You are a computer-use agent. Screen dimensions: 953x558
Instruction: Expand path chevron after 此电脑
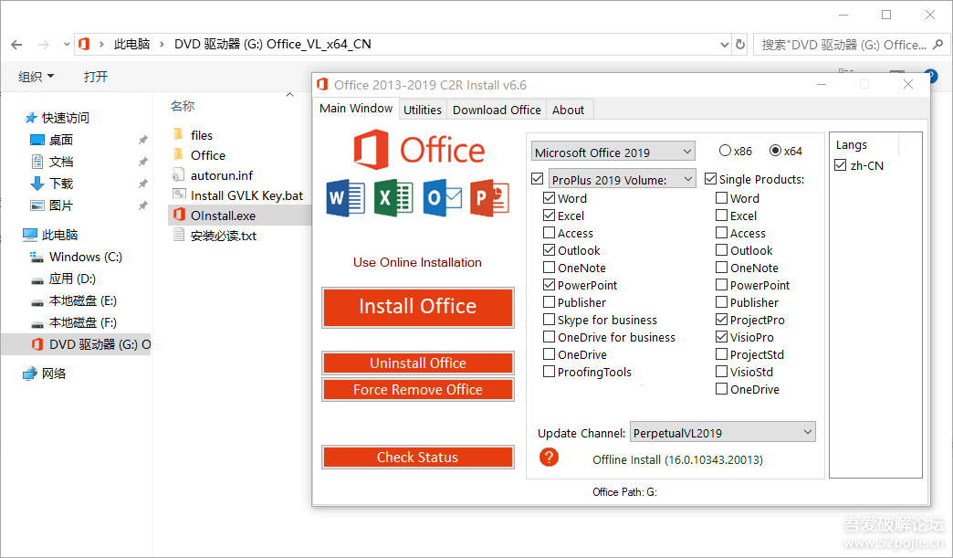click(x=162, y=45)
